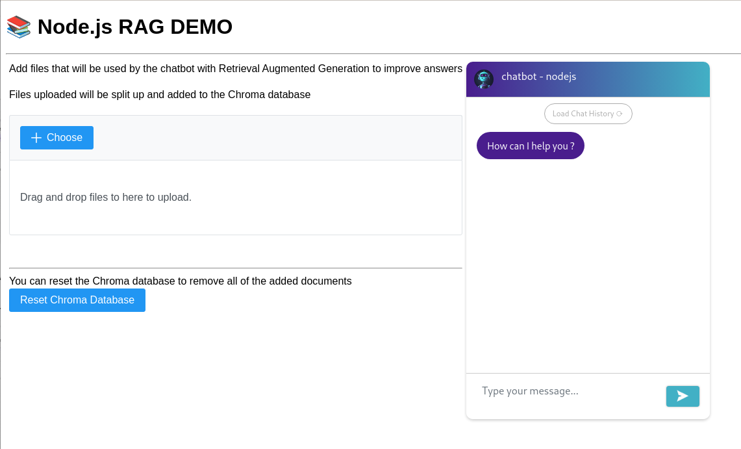
Task: Click text about files added to Chroma database
Action: point(160,94)
